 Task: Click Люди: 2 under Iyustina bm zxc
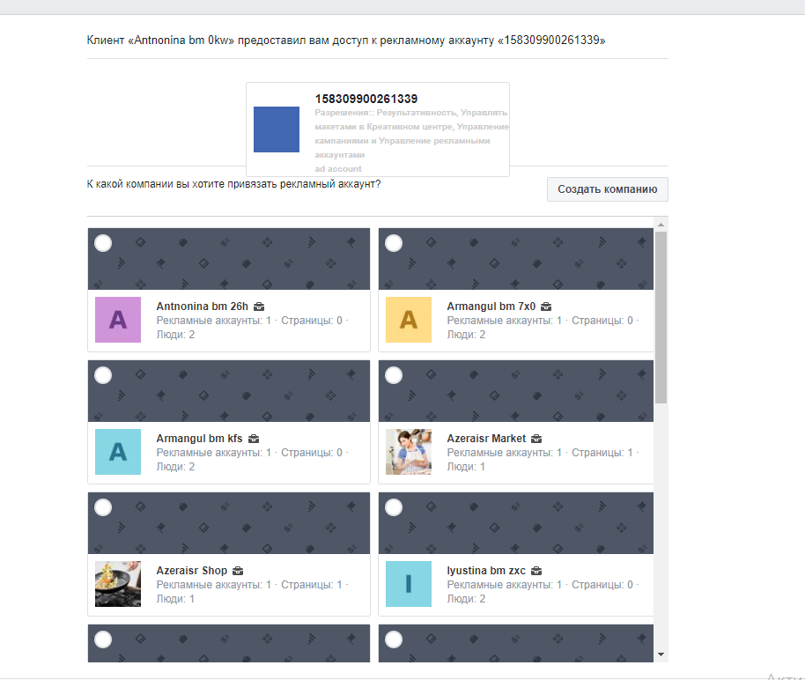466,598
